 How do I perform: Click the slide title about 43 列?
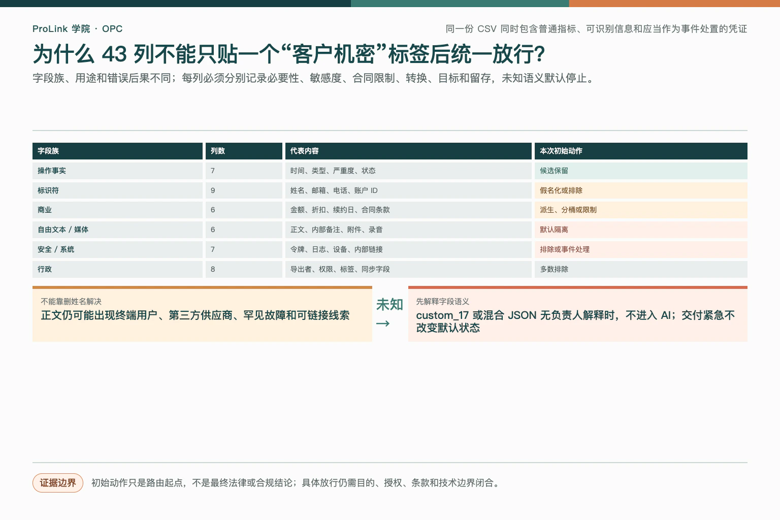tap(289, 54)
